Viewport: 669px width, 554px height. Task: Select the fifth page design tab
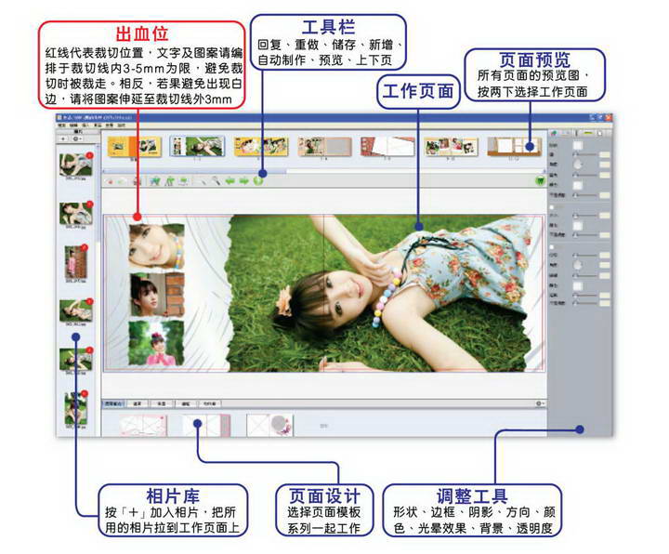coord(209,403)
